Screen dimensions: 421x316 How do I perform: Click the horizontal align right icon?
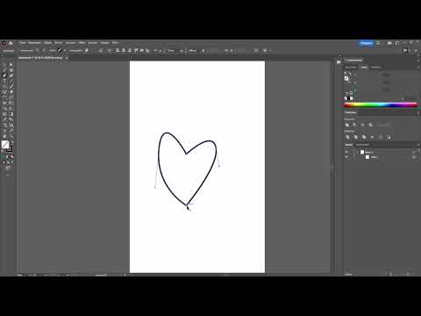pyautogui.click(x=130, y=51)
